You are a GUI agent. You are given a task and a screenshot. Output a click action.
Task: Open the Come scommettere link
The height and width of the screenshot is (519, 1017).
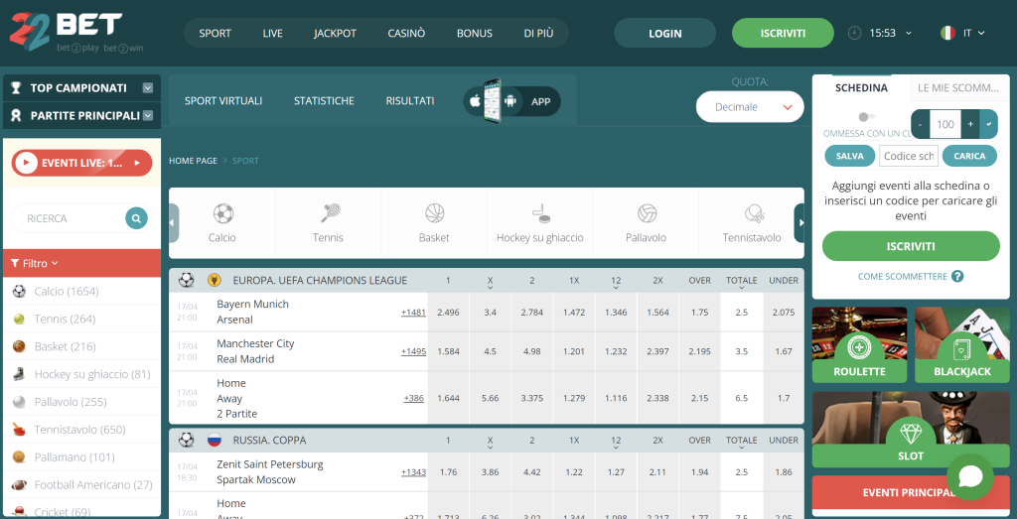[x=903, y=276]
